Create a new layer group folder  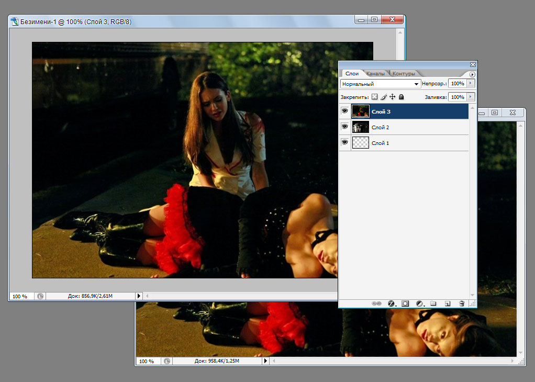pos(433,304)
